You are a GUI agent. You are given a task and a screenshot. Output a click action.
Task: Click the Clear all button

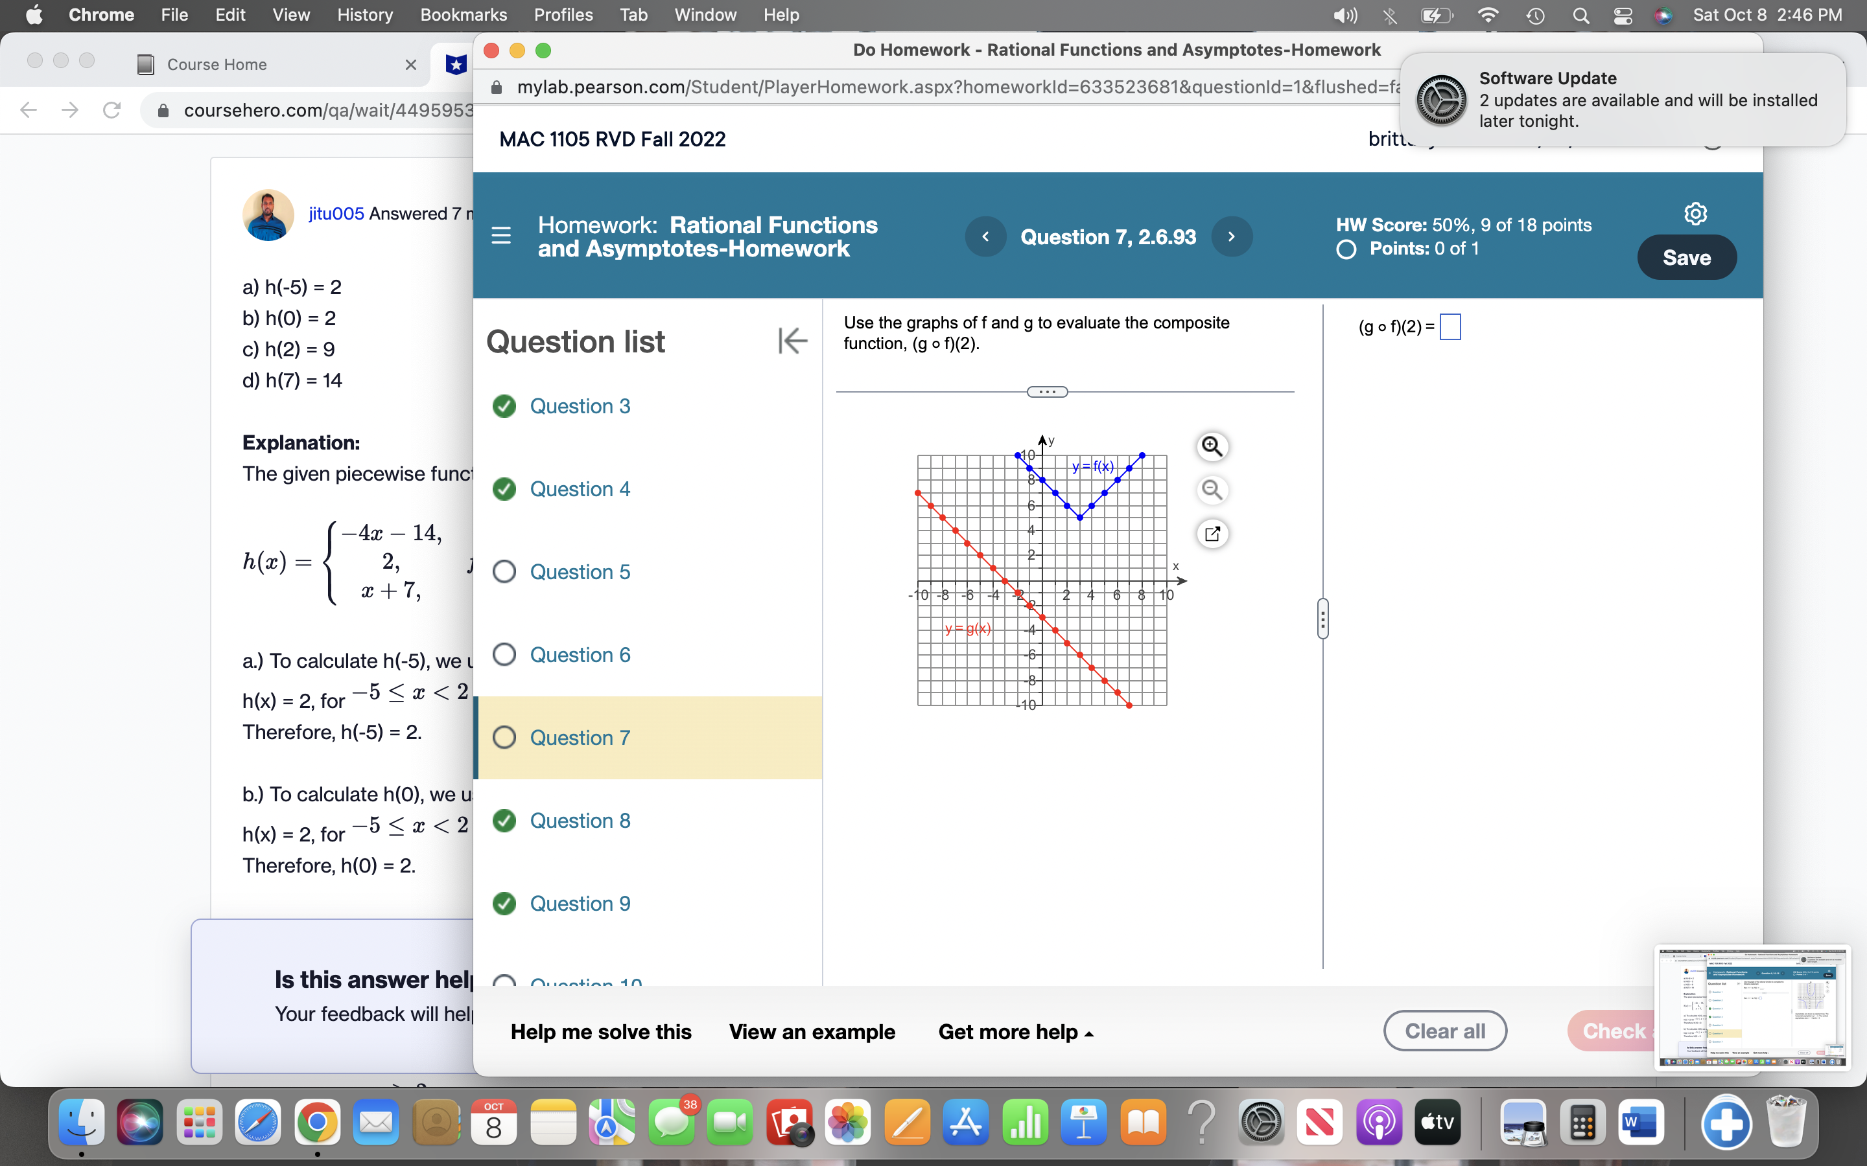click(x=1444, y=1031)
